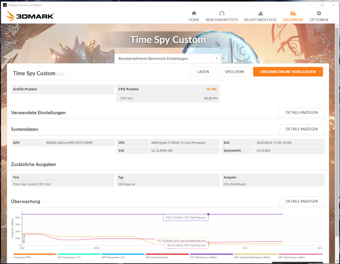Maximize the 3DMark window
Screen dimensions: 340x264
[x=322, y=5]
